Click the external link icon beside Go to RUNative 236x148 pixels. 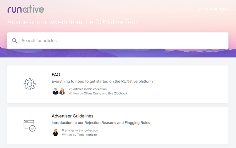(x=201, y=9)
